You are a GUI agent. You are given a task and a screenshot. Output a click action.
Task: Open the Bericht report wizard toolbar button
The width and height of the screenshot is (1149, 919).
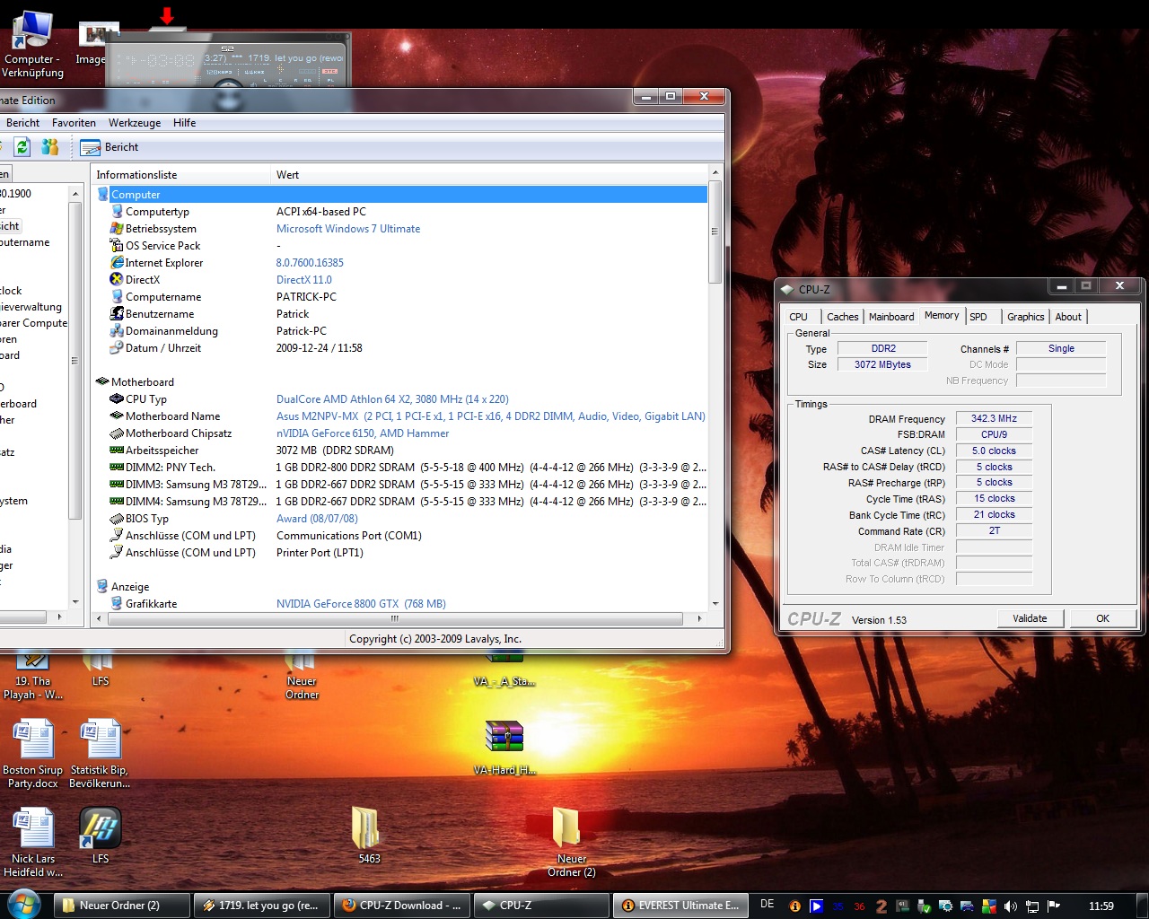pos(110,147)
